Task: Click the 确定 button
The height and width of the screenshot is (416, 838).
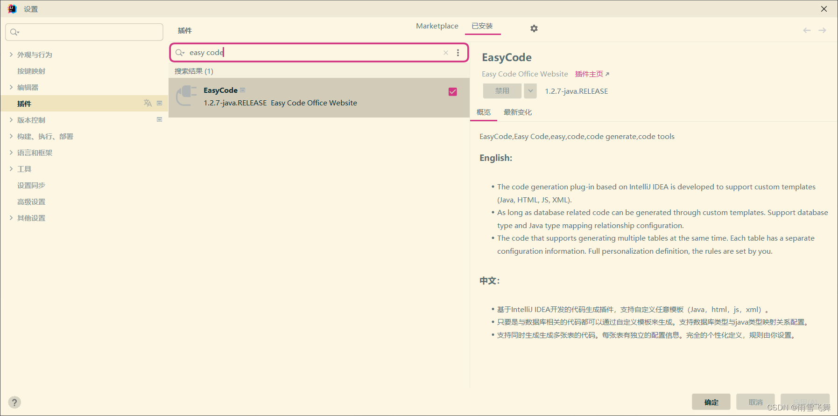Action: tap(711, 402)
